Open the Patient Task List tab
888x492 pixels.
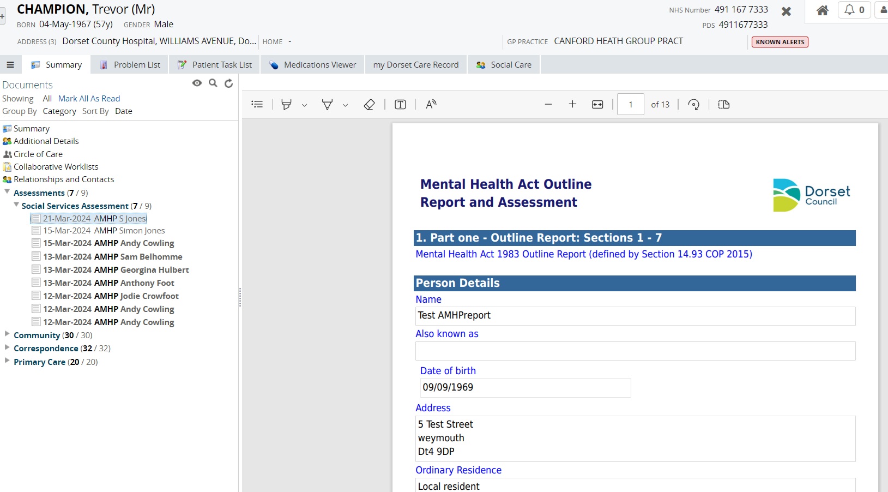click(214, 64)
